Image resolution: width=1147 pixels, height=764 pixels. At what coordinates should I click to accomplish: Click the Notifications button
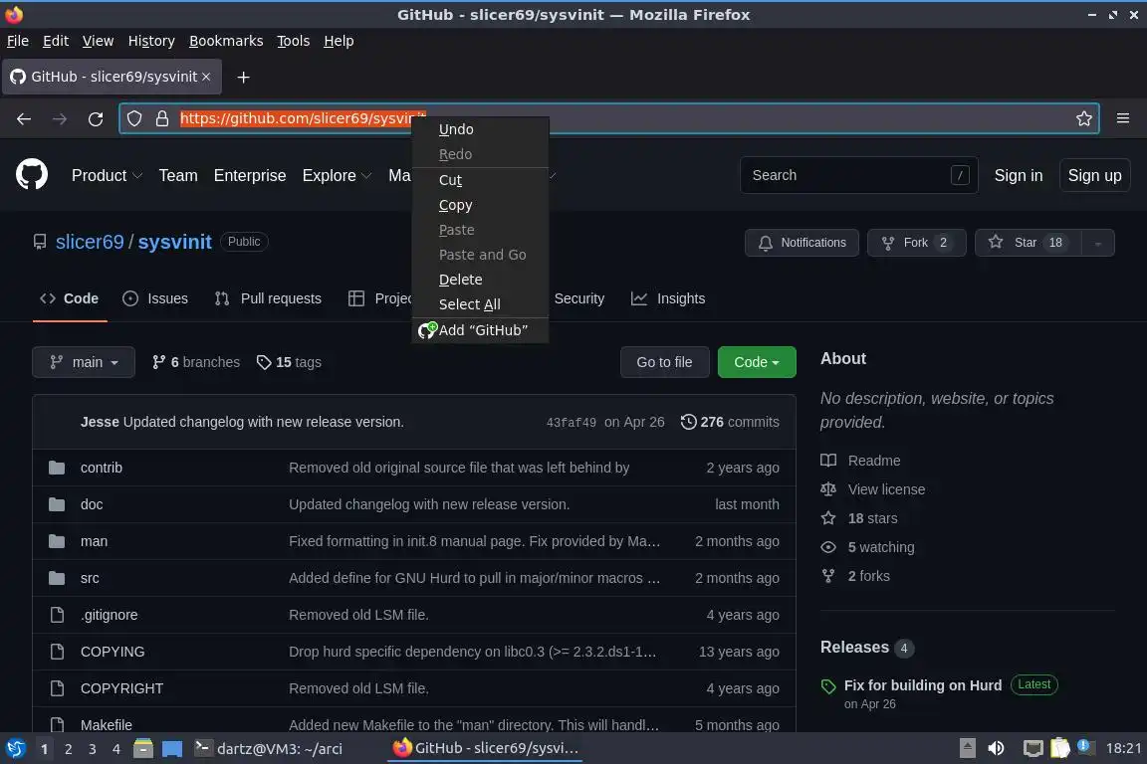click(802, 243)
